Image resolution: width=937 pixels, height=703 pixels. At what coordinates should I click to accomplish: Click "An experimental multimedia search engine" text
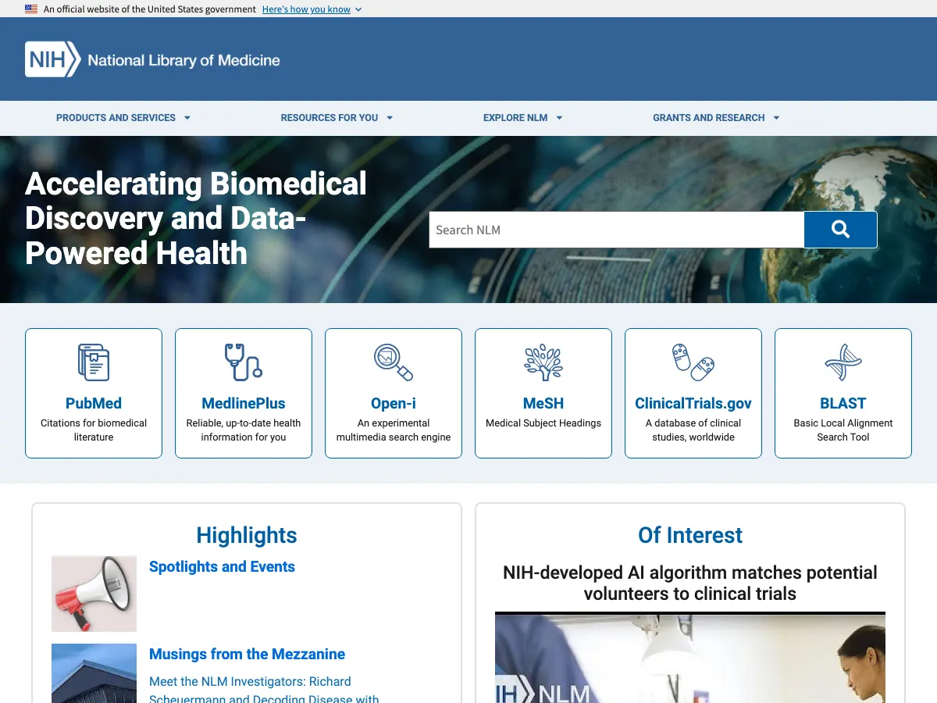click(x=394, y=430)
